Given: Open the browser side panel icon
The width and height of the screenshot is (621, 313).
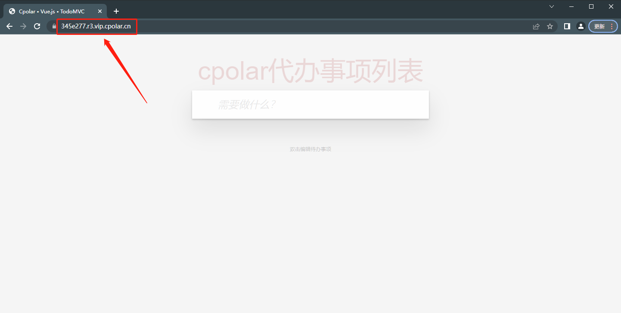Looking at the screenshot, I should (567, 26).
